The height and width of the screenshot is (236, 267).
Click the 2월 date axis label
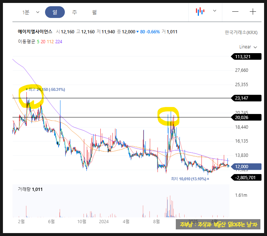point(21,221)
